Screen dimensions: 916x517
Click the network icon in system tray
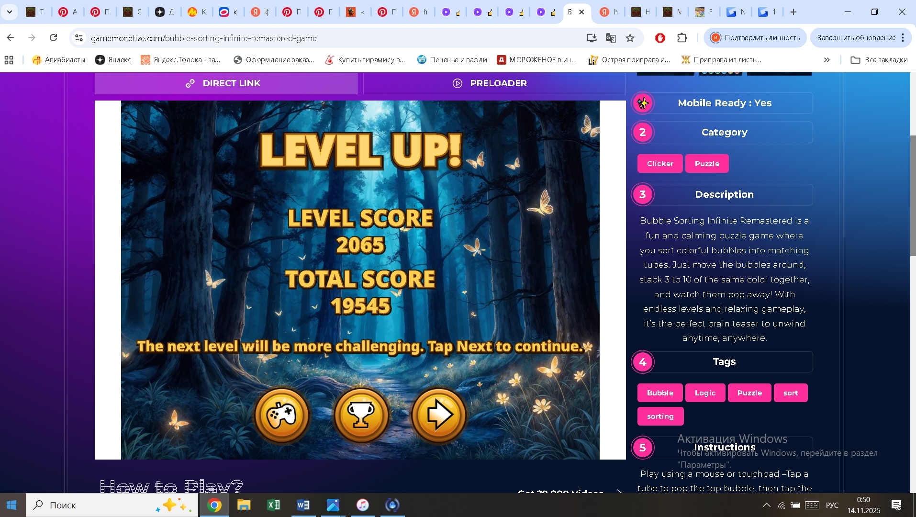coord(782,505)
